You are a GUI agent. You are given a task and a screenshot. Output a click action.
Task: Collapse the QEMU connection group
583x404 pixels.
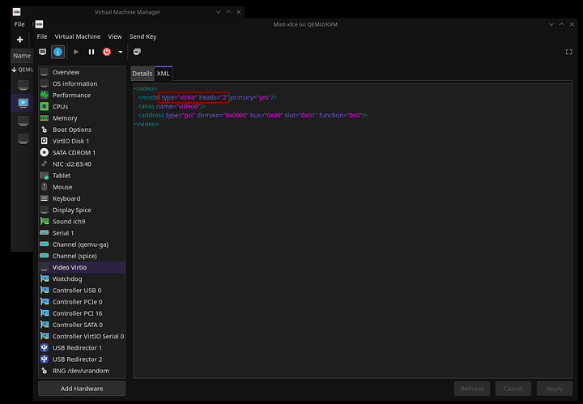coord(15,70)
